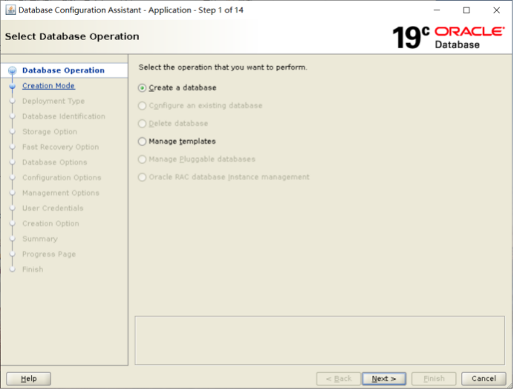Click the Next button
514x390 pixels.
[x=384, y=379]
